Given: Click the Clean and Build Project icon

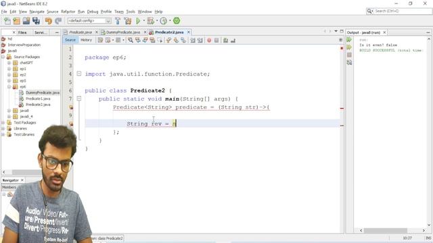Looking at the screenshot, I should pos(128,21).
